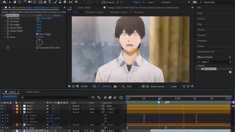
Task: Open the Tracker panel
Action: (200, 46)
